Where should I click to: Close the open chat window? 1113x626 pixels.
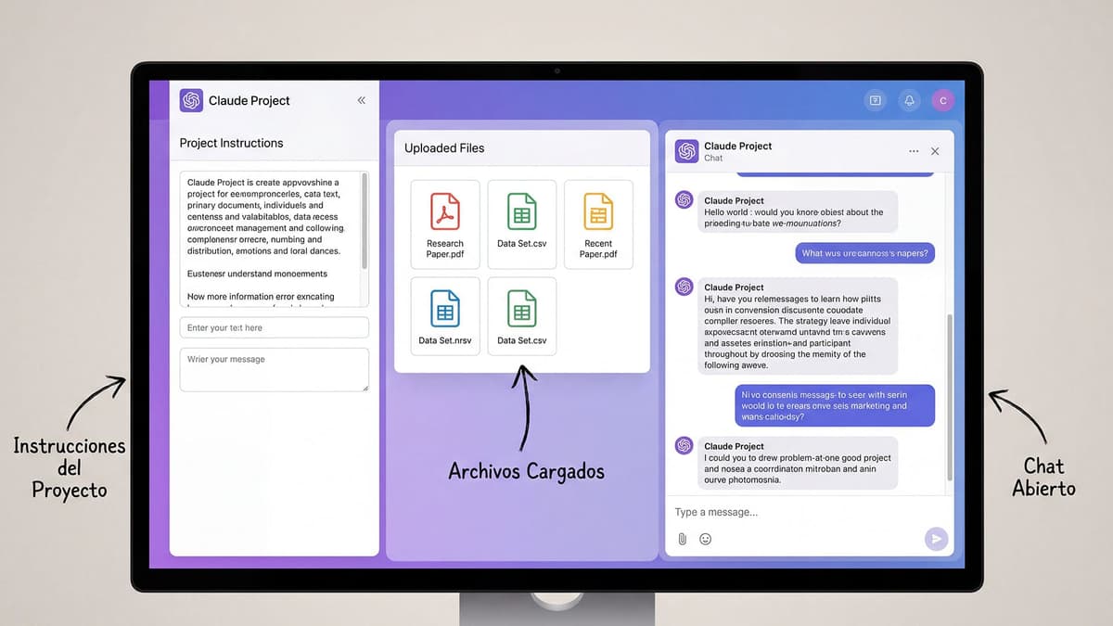click(935, 150)
